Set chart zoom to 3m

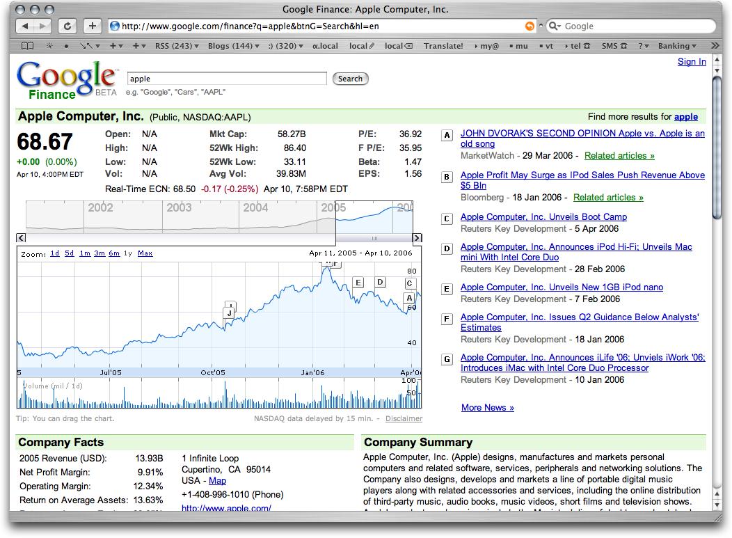[x=100, y=253]
